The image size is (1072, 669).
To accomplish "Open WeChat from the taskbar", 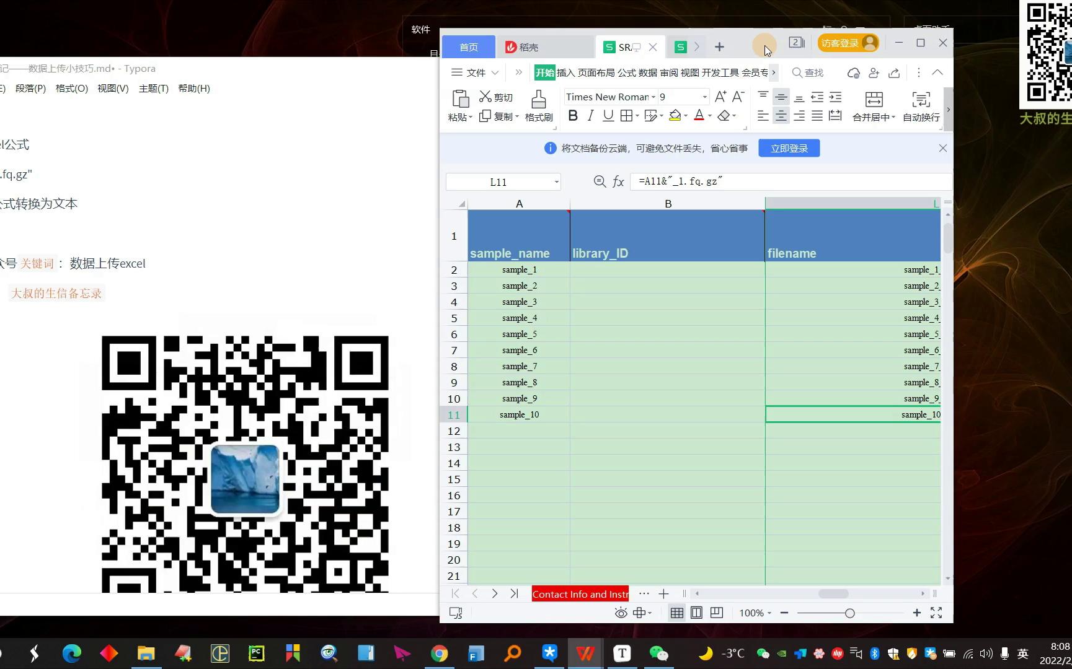I will tap(658, 654).
